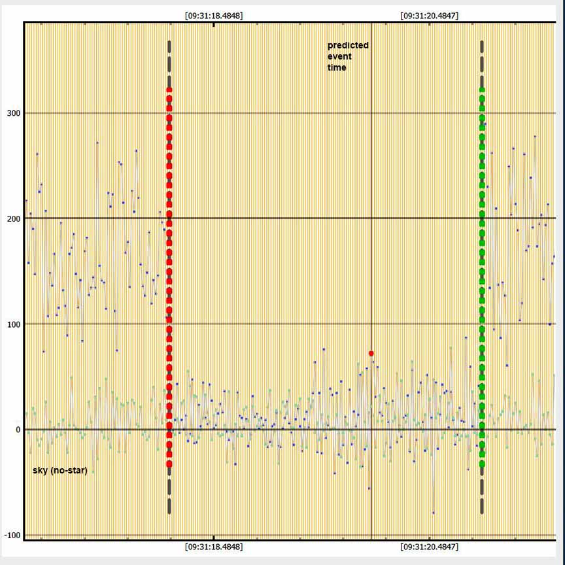Viewport: 565px width, 565px height.
Task: Click top timestamp [09:31:20.4847]
Action: click(x=429, y=16)
